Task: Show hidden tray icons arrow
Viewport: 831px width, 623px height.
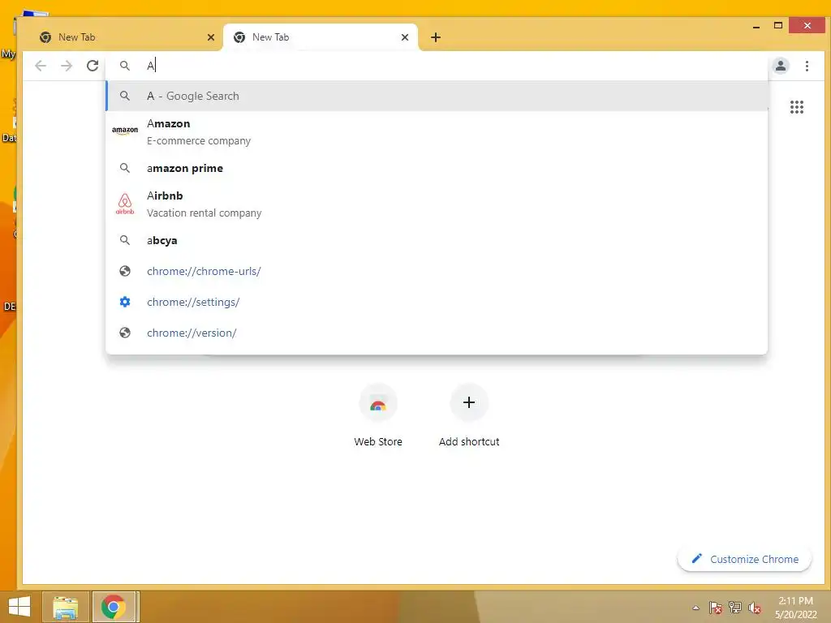Action: pyautogui.click(x=695, y=608)
